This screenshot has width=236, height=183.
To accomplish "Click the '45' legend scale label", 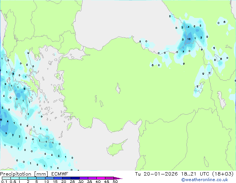I will tap(106, 182).
